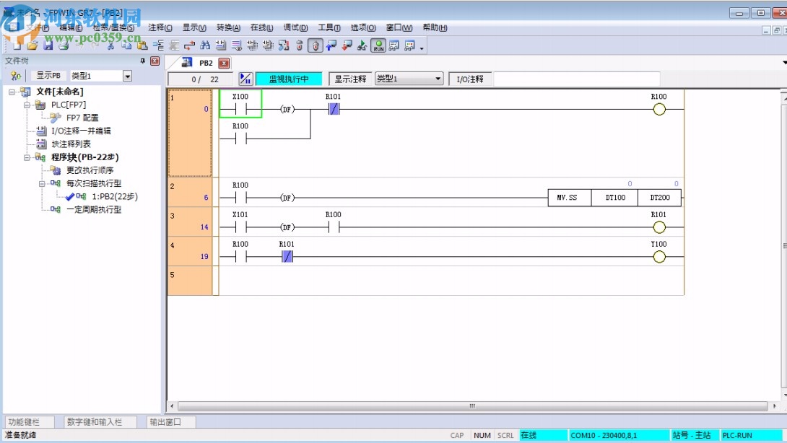Collapse the 程序块(PB-22步) tree node

[28, 157]
